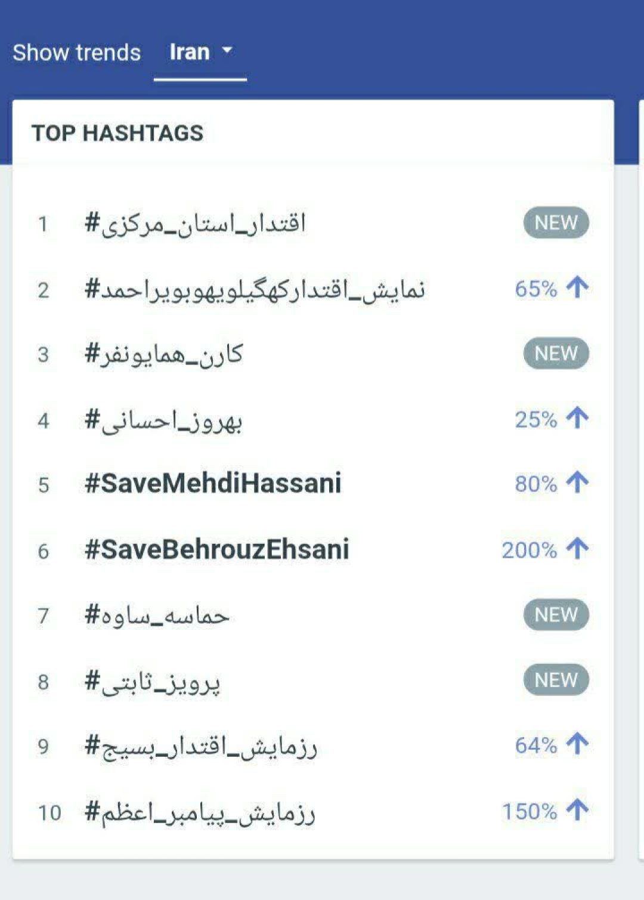644x900 pixels.
Task: Click the up arrow beside 200%
Action: click(577, 548)
